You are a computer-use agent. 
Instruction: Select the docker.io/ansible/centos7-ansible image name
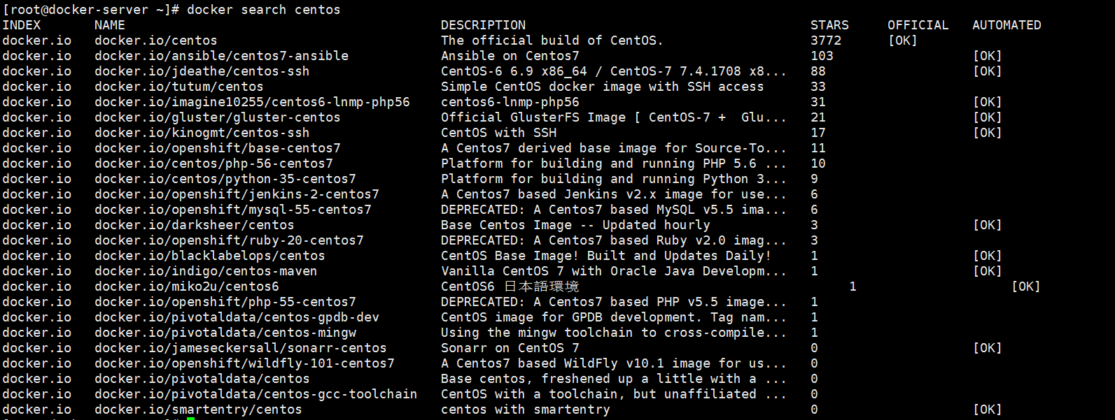click(x=221, y=56)
